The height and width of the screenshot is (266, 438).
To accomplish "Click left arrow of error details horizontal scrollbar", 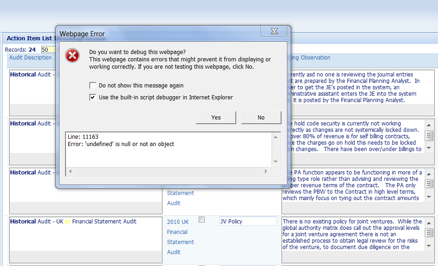I will coord(70,171).
